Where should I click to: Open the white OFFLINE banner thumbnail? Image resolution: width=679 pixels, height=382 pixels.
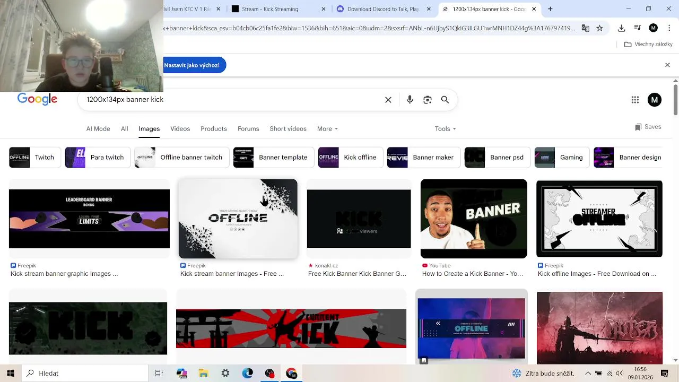238,219
